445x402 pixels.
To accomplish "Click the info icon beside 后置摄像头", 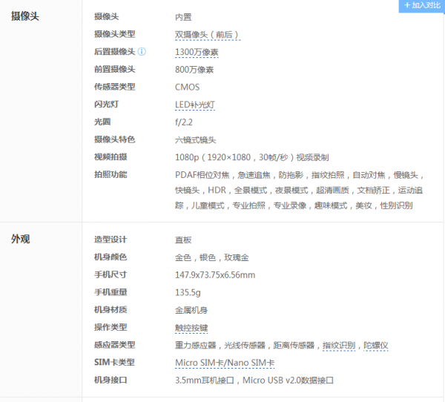I will coord(142,52).
